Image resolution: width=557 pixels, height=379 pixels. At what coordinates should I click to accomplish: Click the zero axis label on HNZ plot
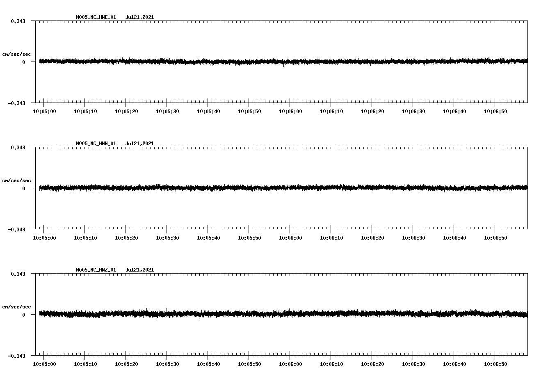(24, 315)
